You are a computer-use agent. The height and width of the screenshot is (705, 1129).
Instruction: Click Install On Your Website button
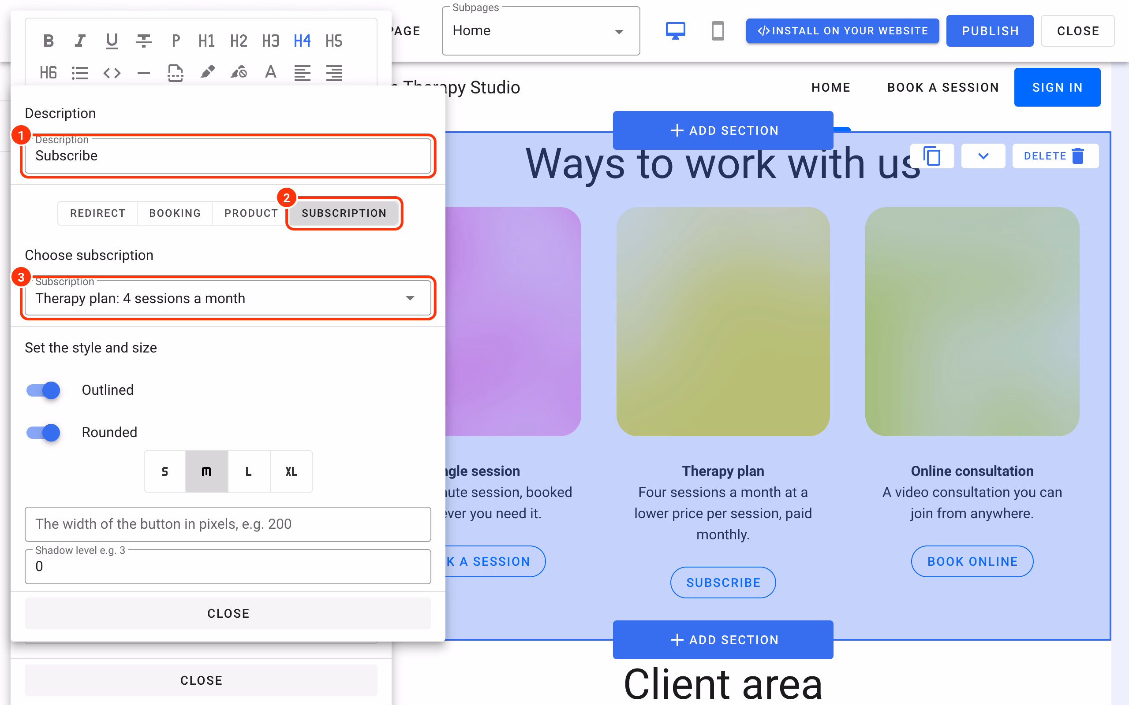[842, 31]
